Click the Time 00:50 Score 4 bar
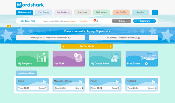Screen dimensions: 175x103 [x=69, y=88]
